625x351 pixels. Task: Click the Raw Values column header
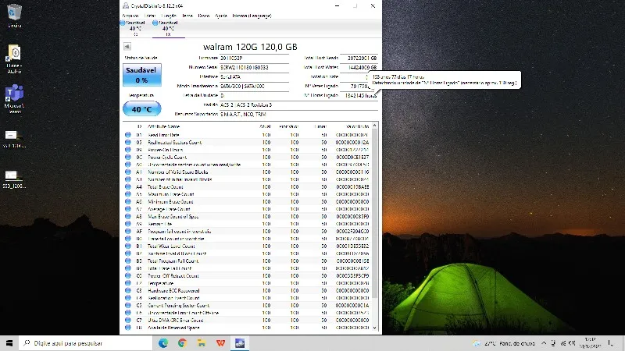[x=357, y=126]
